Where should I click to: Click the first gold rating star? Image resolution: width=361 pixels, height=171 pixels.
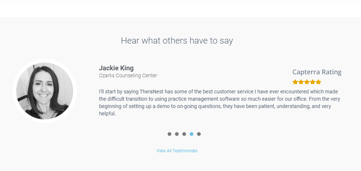point(295,82)
